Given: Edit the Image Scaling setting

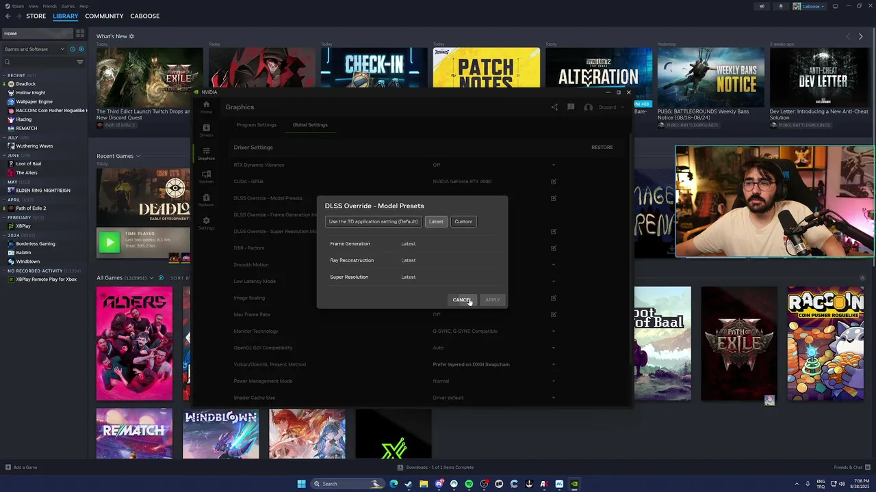Looking at the screenshot, I should [x=553, y=298].
